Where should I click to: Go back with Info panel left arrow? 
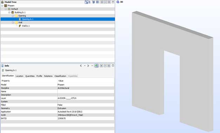click(x=81, y=66)
